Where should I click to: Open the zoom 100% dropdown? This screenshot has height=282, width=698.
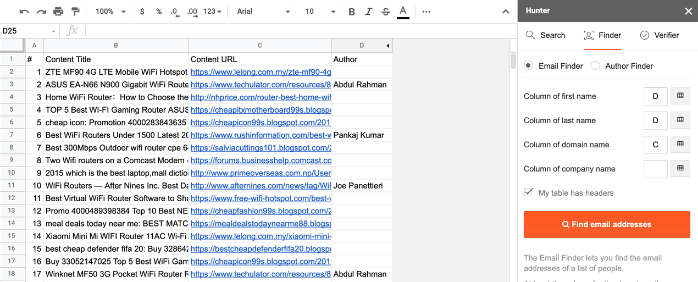pyautogui.click(x=110, y=12)
